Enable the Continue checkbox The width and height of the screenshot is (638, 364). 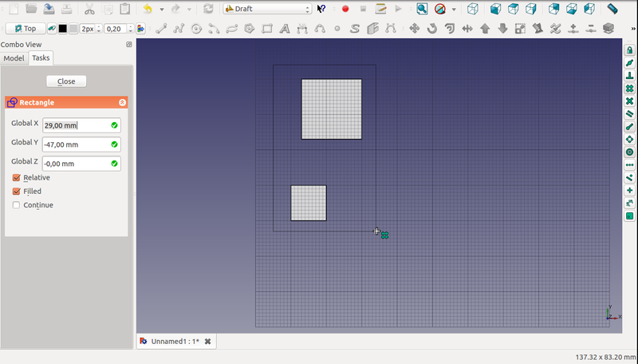(17, 205)
